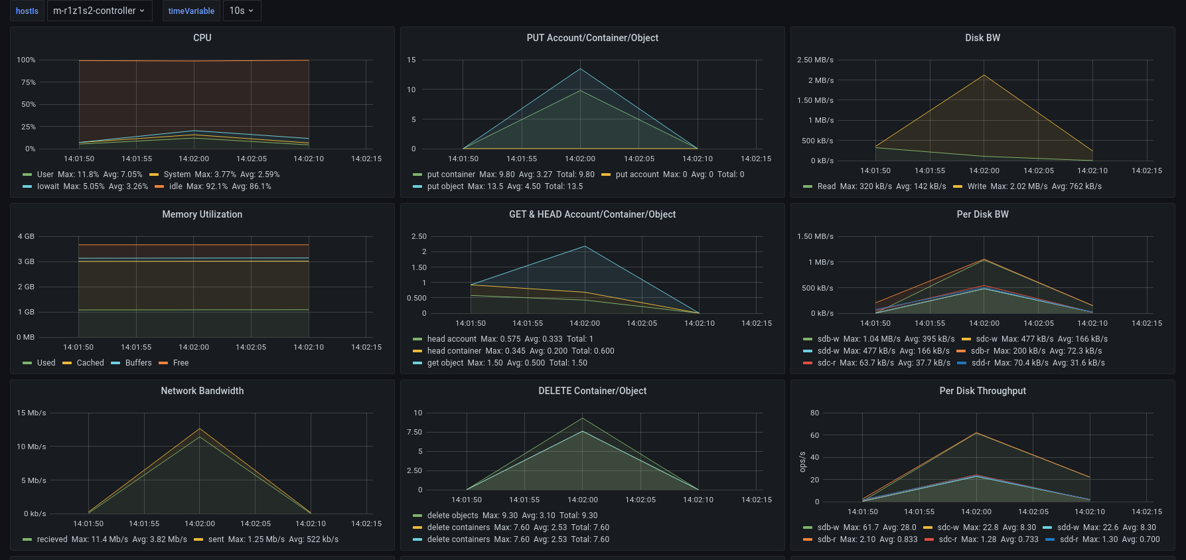Click the orange idle legend color marker
Viewport: 1186px width, 560px height.
[x=159, y=186]
